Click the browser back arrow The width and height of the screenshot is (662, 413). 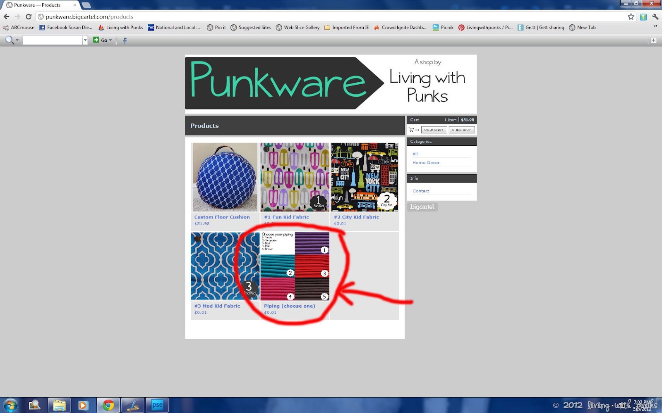click(x=7, y=17)
